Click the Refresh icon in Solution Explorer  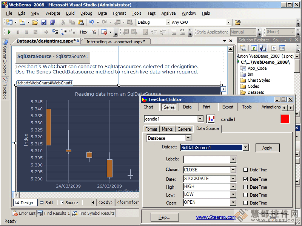254,48
